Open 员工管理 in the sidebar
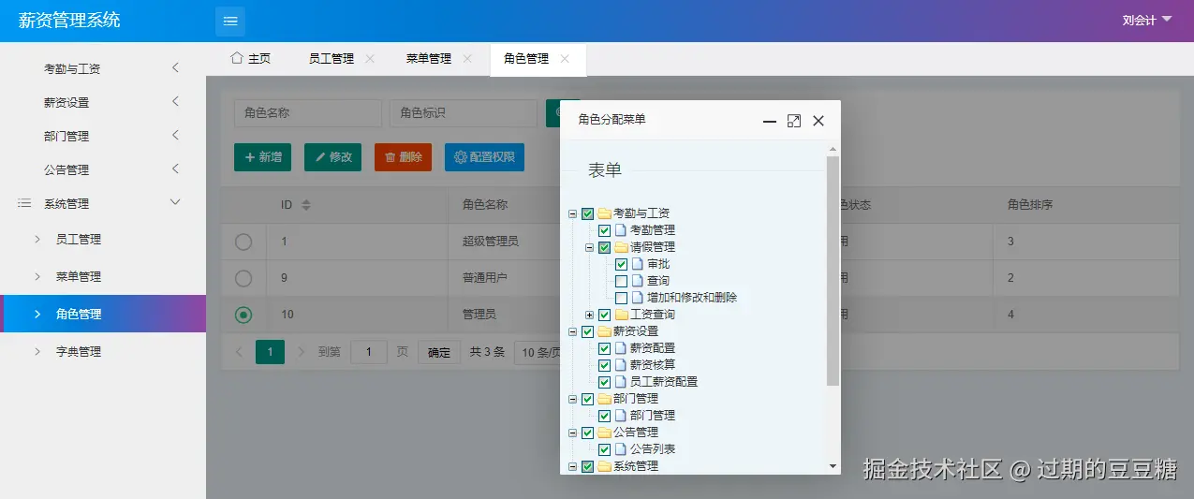Screen dimensions: 1194x499 (103, 239)
